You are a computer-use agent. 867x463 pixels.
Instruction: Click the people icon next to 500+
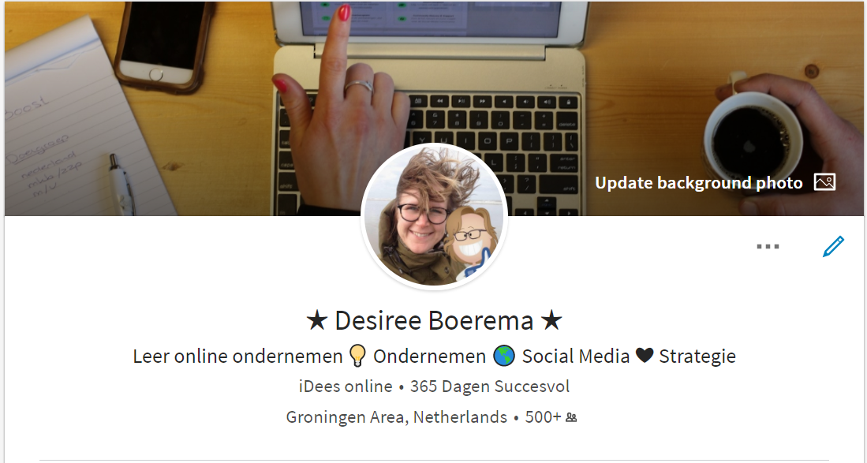point(571,418)
